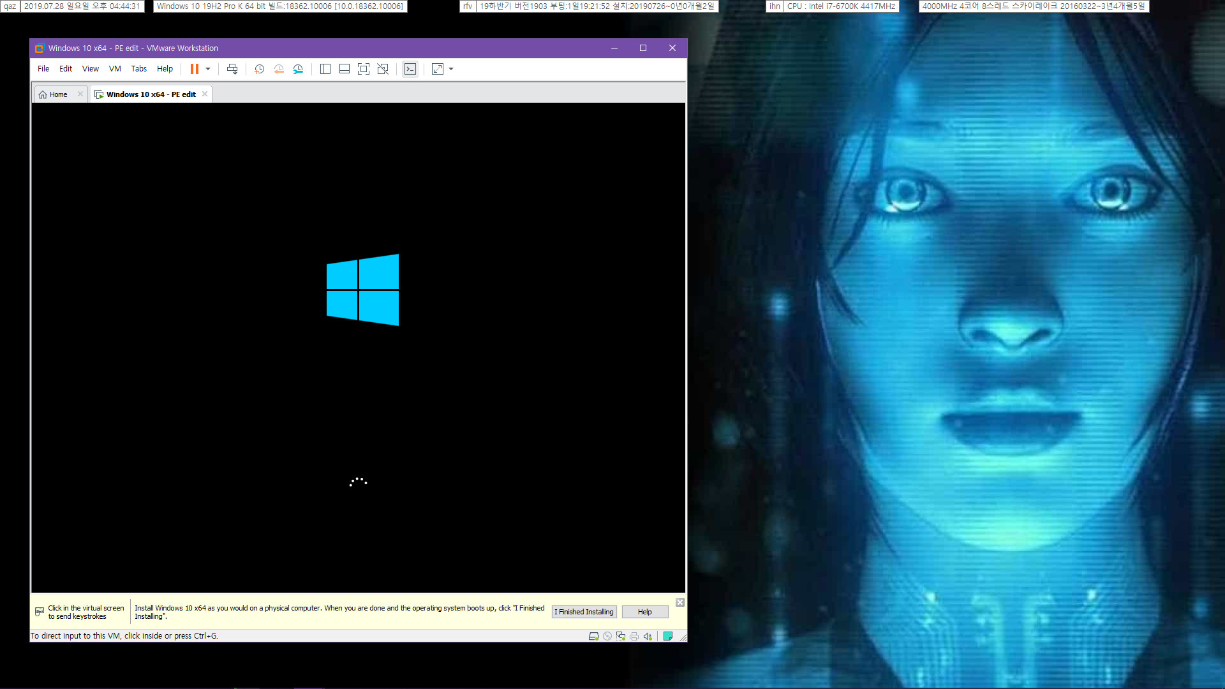1225x689 pixels.
Task: Click inside the VM screen on Windows logo
Action: coord(362,290)
